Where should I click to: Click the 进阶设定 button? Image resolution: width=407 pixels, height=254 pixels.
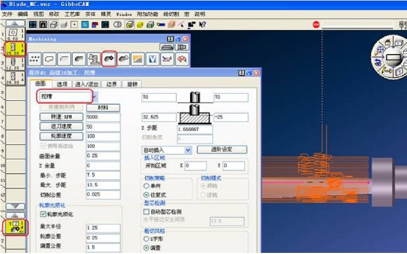[x=221, y=150]
